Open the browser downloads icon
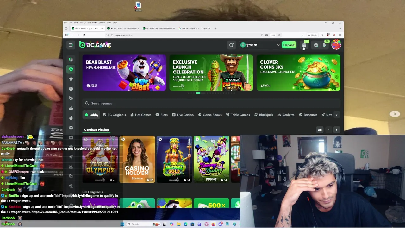The image size is (405, 228). (x=303, y=35)
